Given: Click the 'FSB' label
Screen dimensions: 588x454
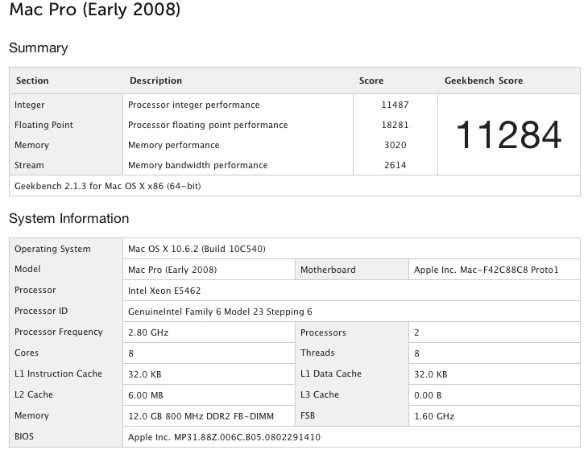Looking at the screenshot, I should 308,416.
